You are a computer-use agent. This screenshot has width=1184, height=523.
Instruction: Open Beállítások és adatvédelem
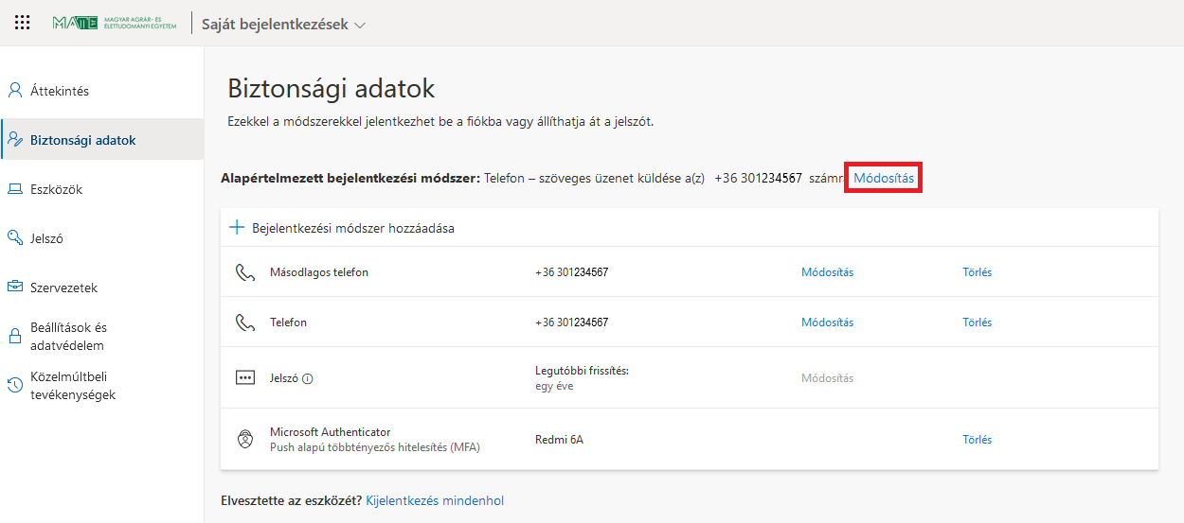tap(68, 336)
